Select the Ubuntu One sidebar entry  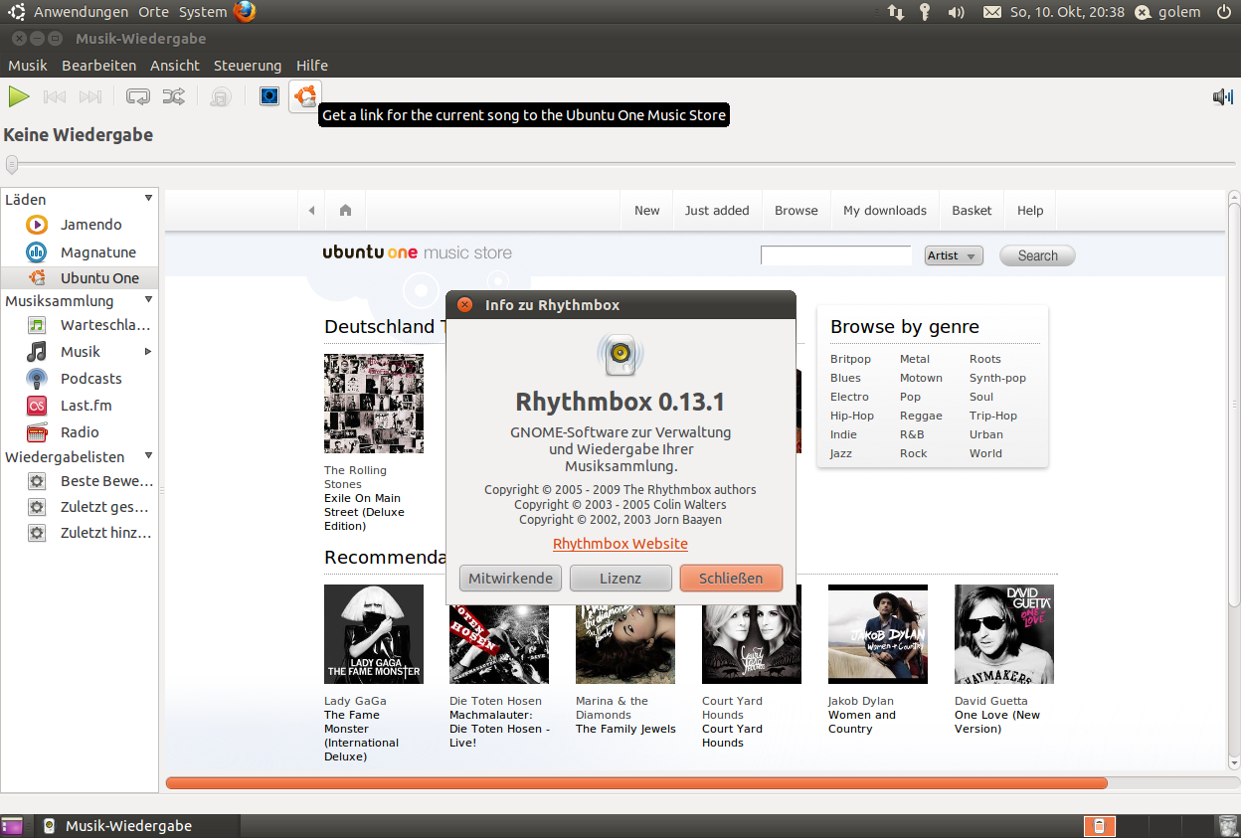[80, 278]
